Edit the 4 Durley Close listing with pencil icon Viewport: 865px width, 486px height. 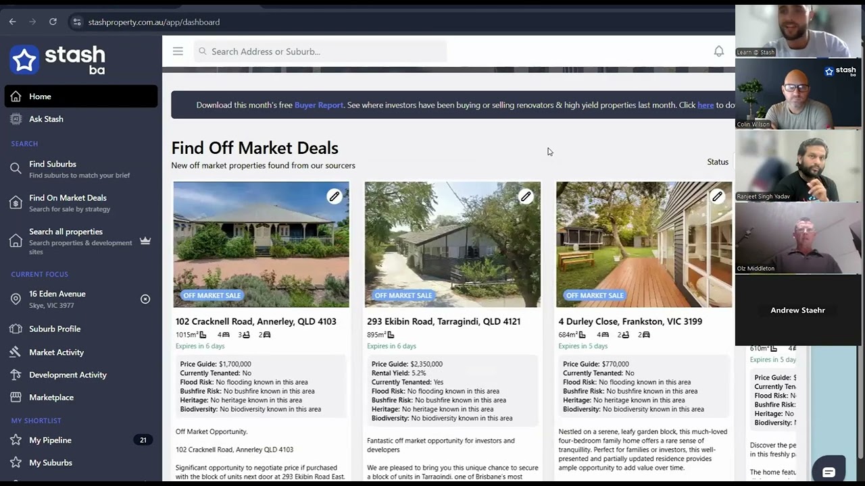pos(717,196)
